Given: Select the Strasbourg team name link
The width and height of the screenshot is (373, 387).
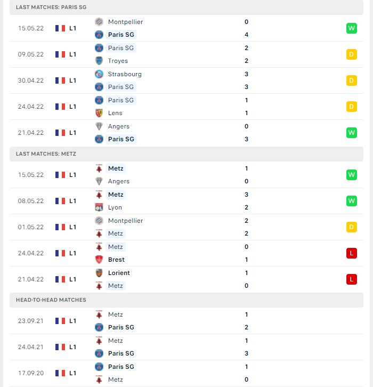Looking at the screenshot, I should pyautogui.click(x=125, y=74).
